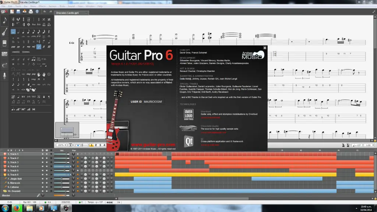Mute Track 2
377x212 pixels.
point(47,158)
